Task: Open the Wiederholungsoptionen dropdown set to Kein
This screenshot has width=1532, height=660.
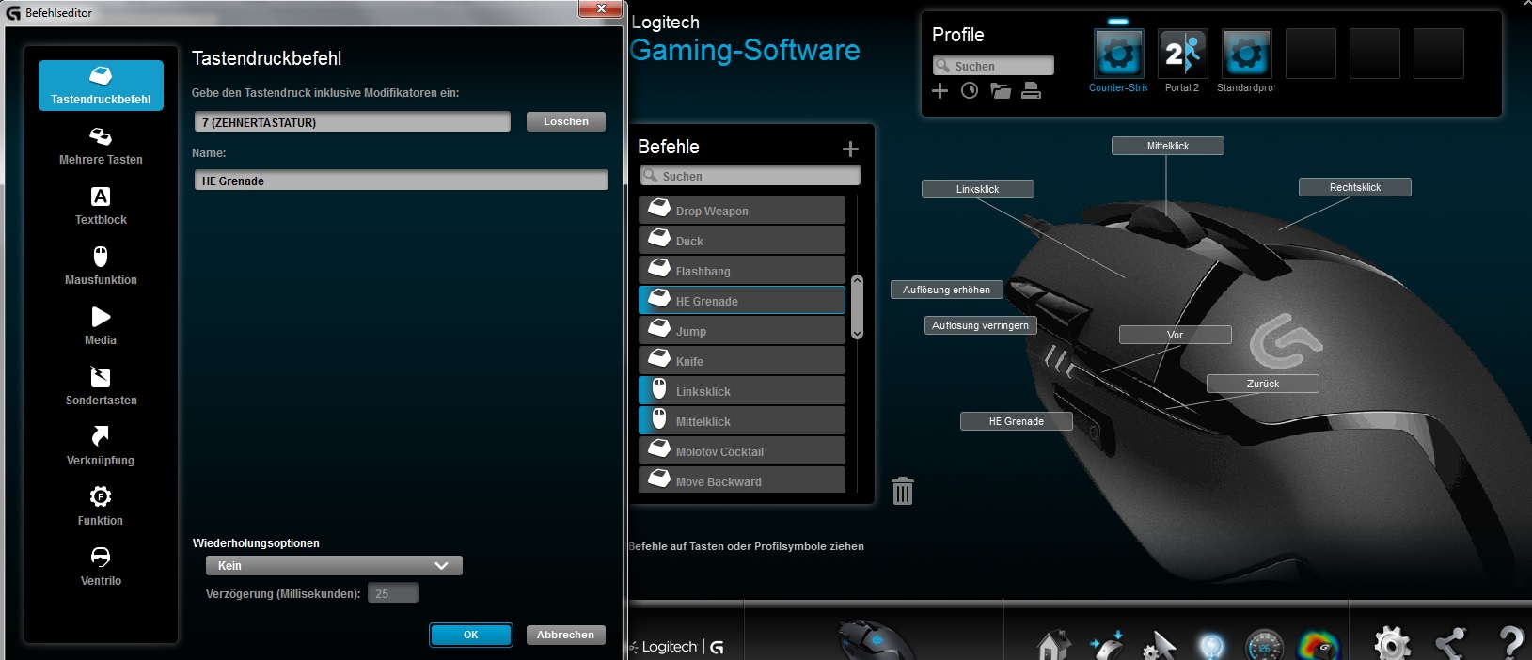Action: coord(334,565)
